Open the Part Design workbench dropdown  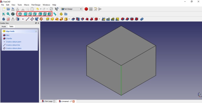[x=72, y=9]
